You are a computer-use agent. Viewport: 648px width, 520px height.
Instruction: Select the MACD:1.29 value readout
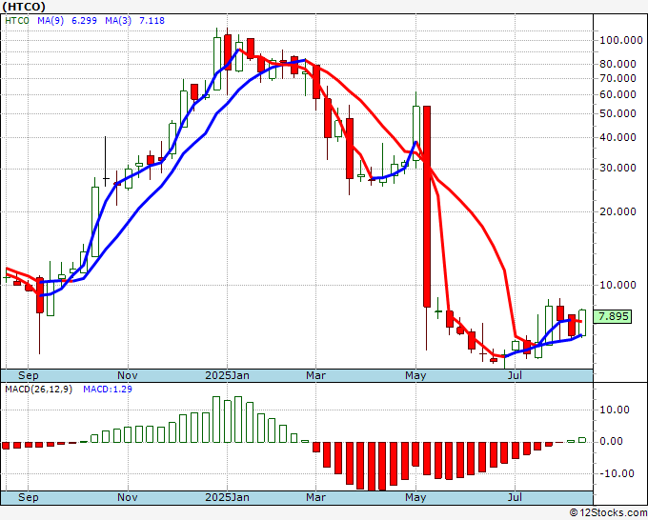(x=108, y=390)
